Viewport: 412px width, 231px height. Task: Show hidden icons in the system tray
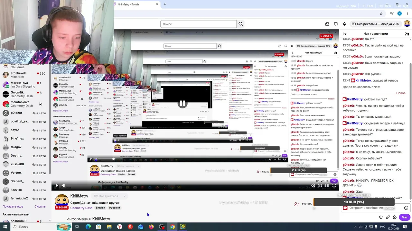(355, 227)
